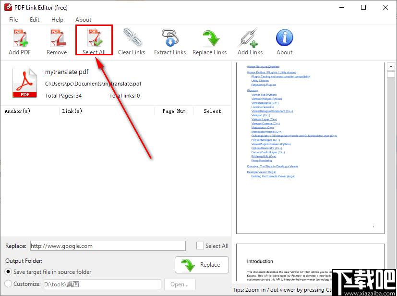Minimize the PDF Link Editor window
This screenshot has width=397, height=296.
342,7
